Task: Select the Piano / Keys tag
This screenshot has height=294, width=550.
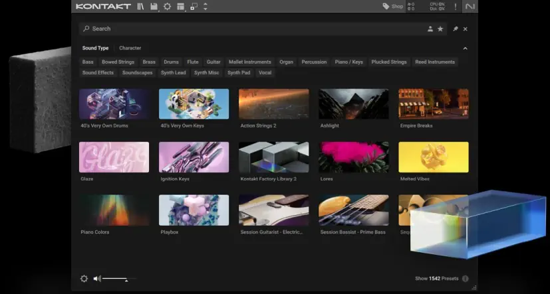Action: 348,62
